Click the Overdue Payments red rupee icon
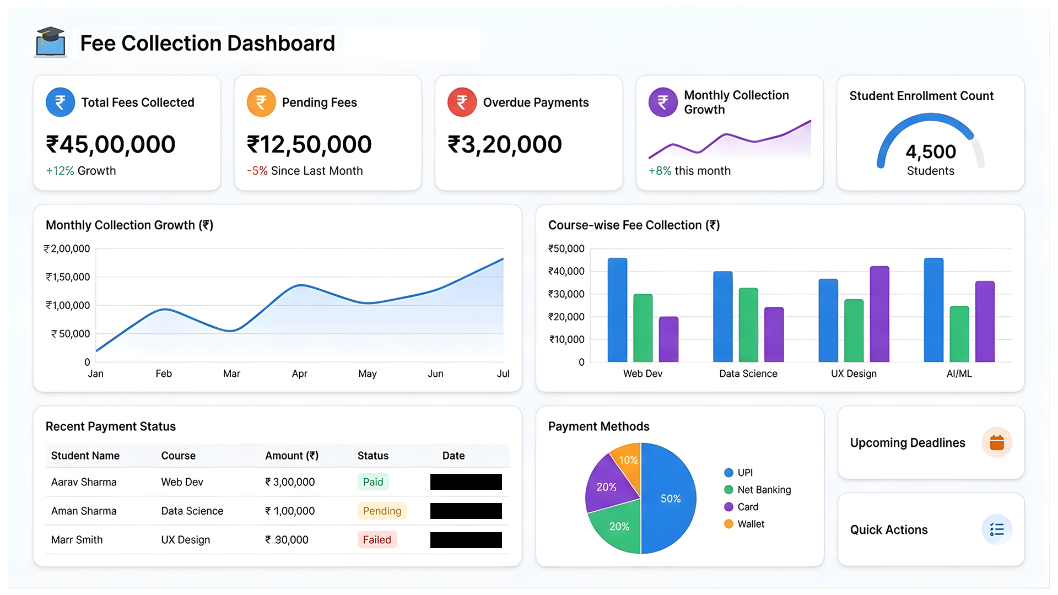The image size is (1058, 595). click(461, 102)
